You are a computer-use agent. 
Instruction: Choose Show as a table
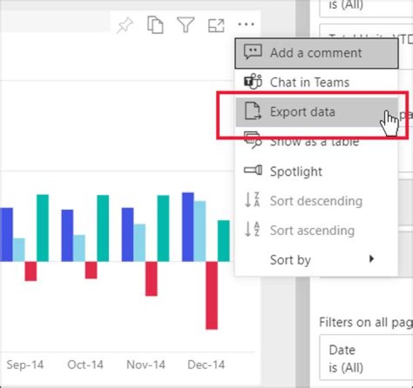pos(316,142)
